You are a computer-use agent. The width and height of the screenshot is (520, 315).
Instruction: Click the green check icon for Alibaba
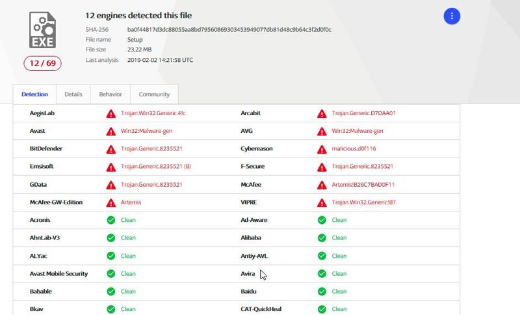[x=322, y=238]
